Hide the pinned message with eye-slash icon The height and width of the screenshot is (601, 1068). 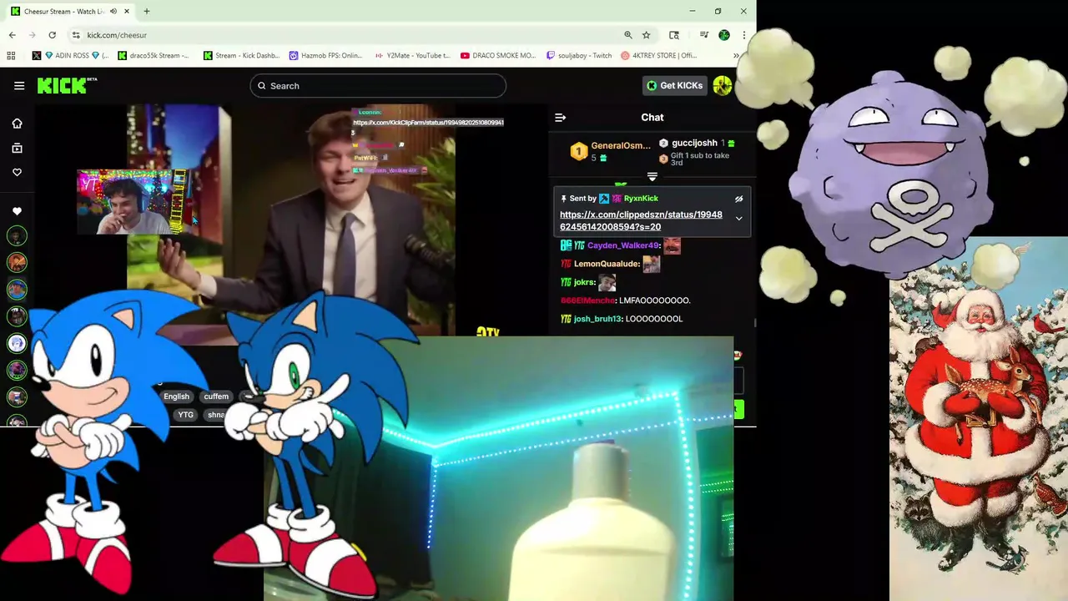coord(738,199)
